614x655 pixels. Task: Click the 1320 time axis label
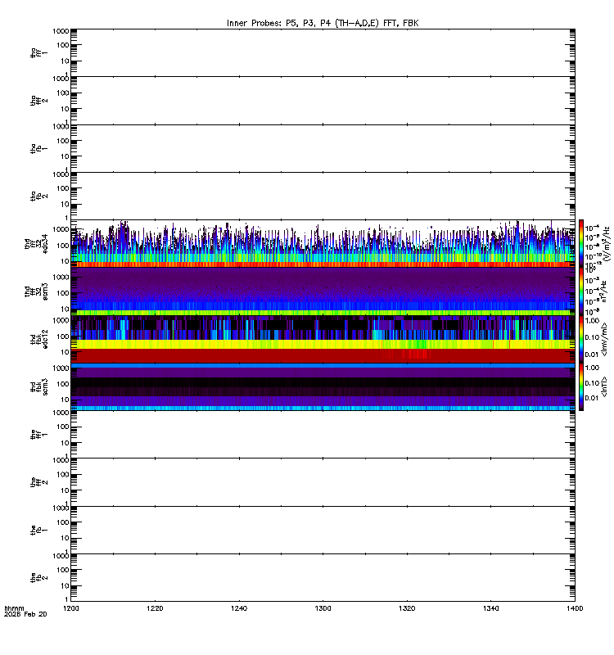(407, 608)
